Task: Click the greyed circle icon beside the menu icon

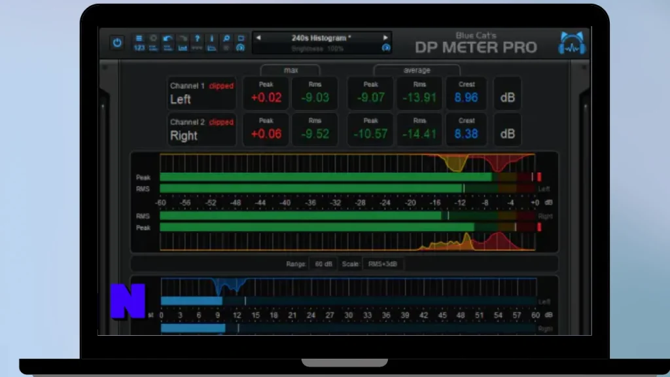Action: click(x=153, y=38)
